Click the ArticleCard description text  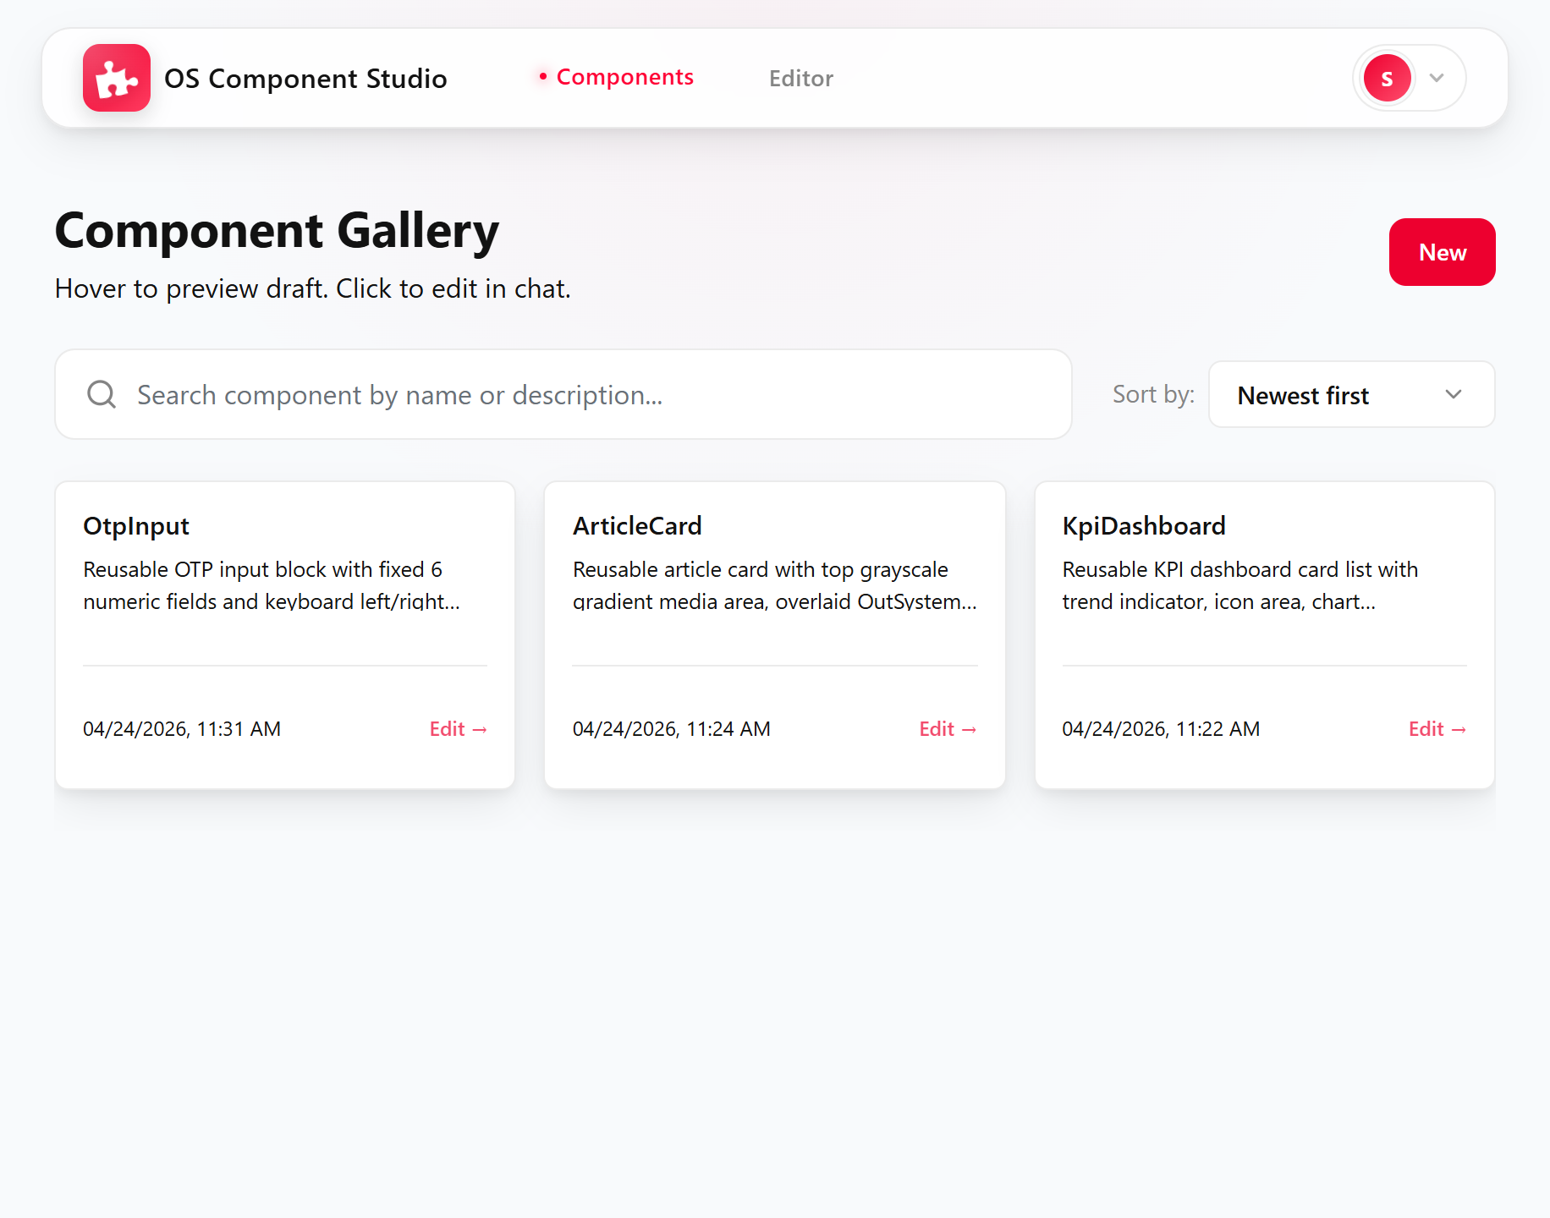click(775, 585)
